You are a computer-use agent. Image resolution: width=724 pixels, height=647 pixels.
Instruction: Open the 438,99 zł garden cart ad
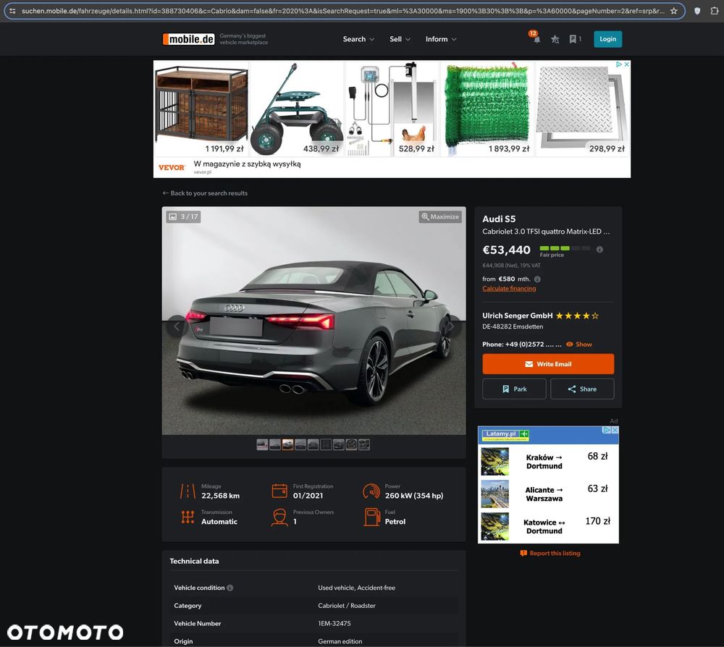[x=297, y=109]
